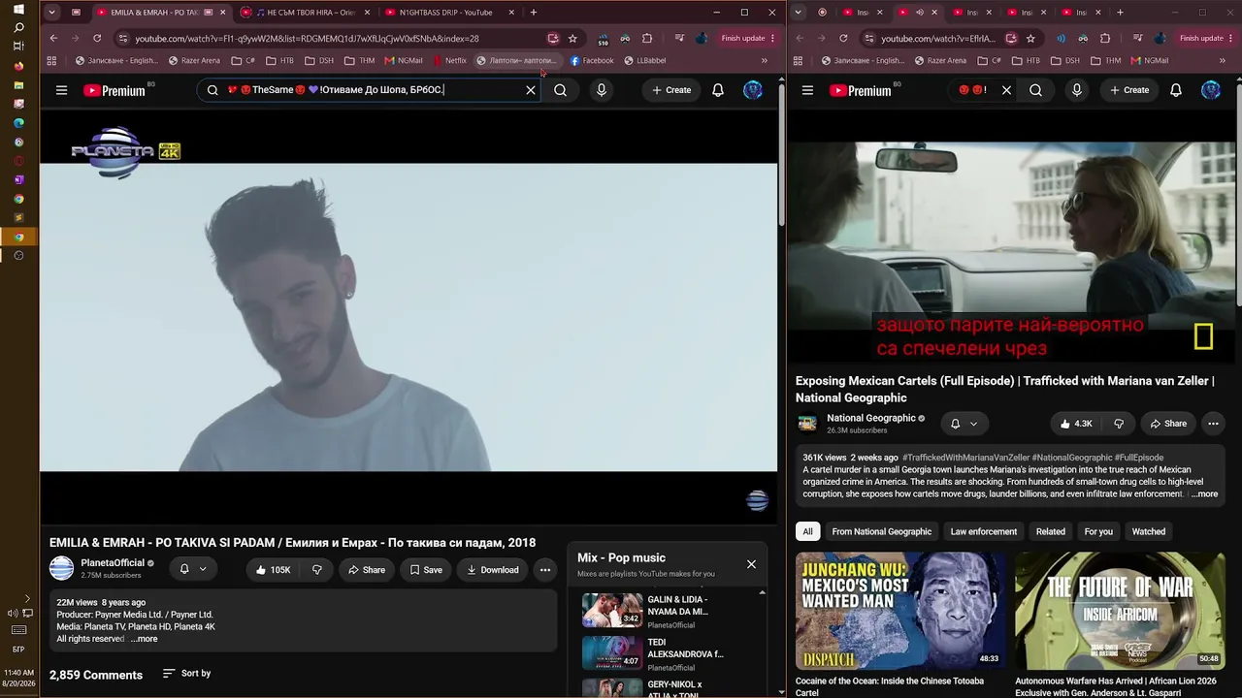Open HTB bookmark folder in left browser
The height and width of the screenshot is (698, 1242).
[x=278, y=60]
